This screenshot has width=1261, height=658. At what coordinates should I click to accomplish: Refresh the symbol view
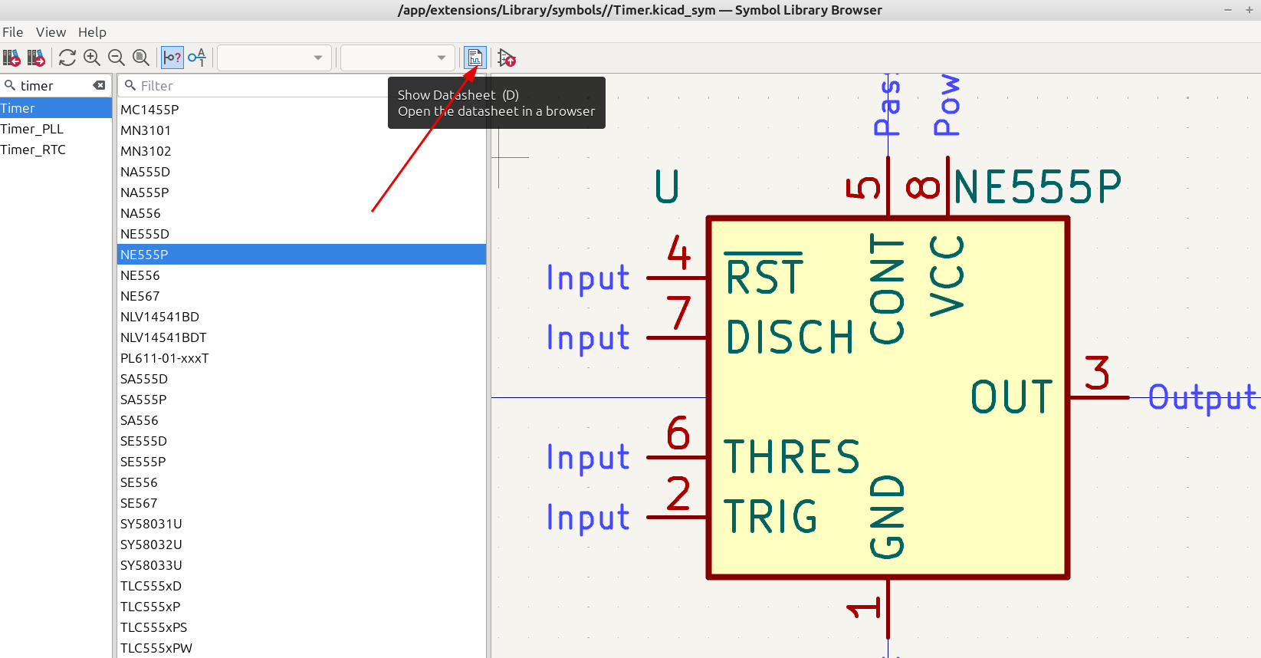click(67, 58)
